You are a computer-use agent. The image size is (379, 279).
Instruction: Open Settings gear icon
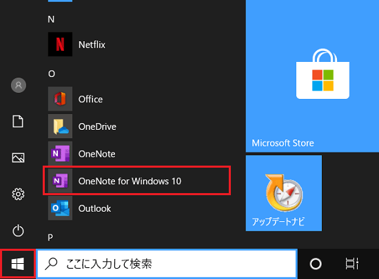point(18,194)
